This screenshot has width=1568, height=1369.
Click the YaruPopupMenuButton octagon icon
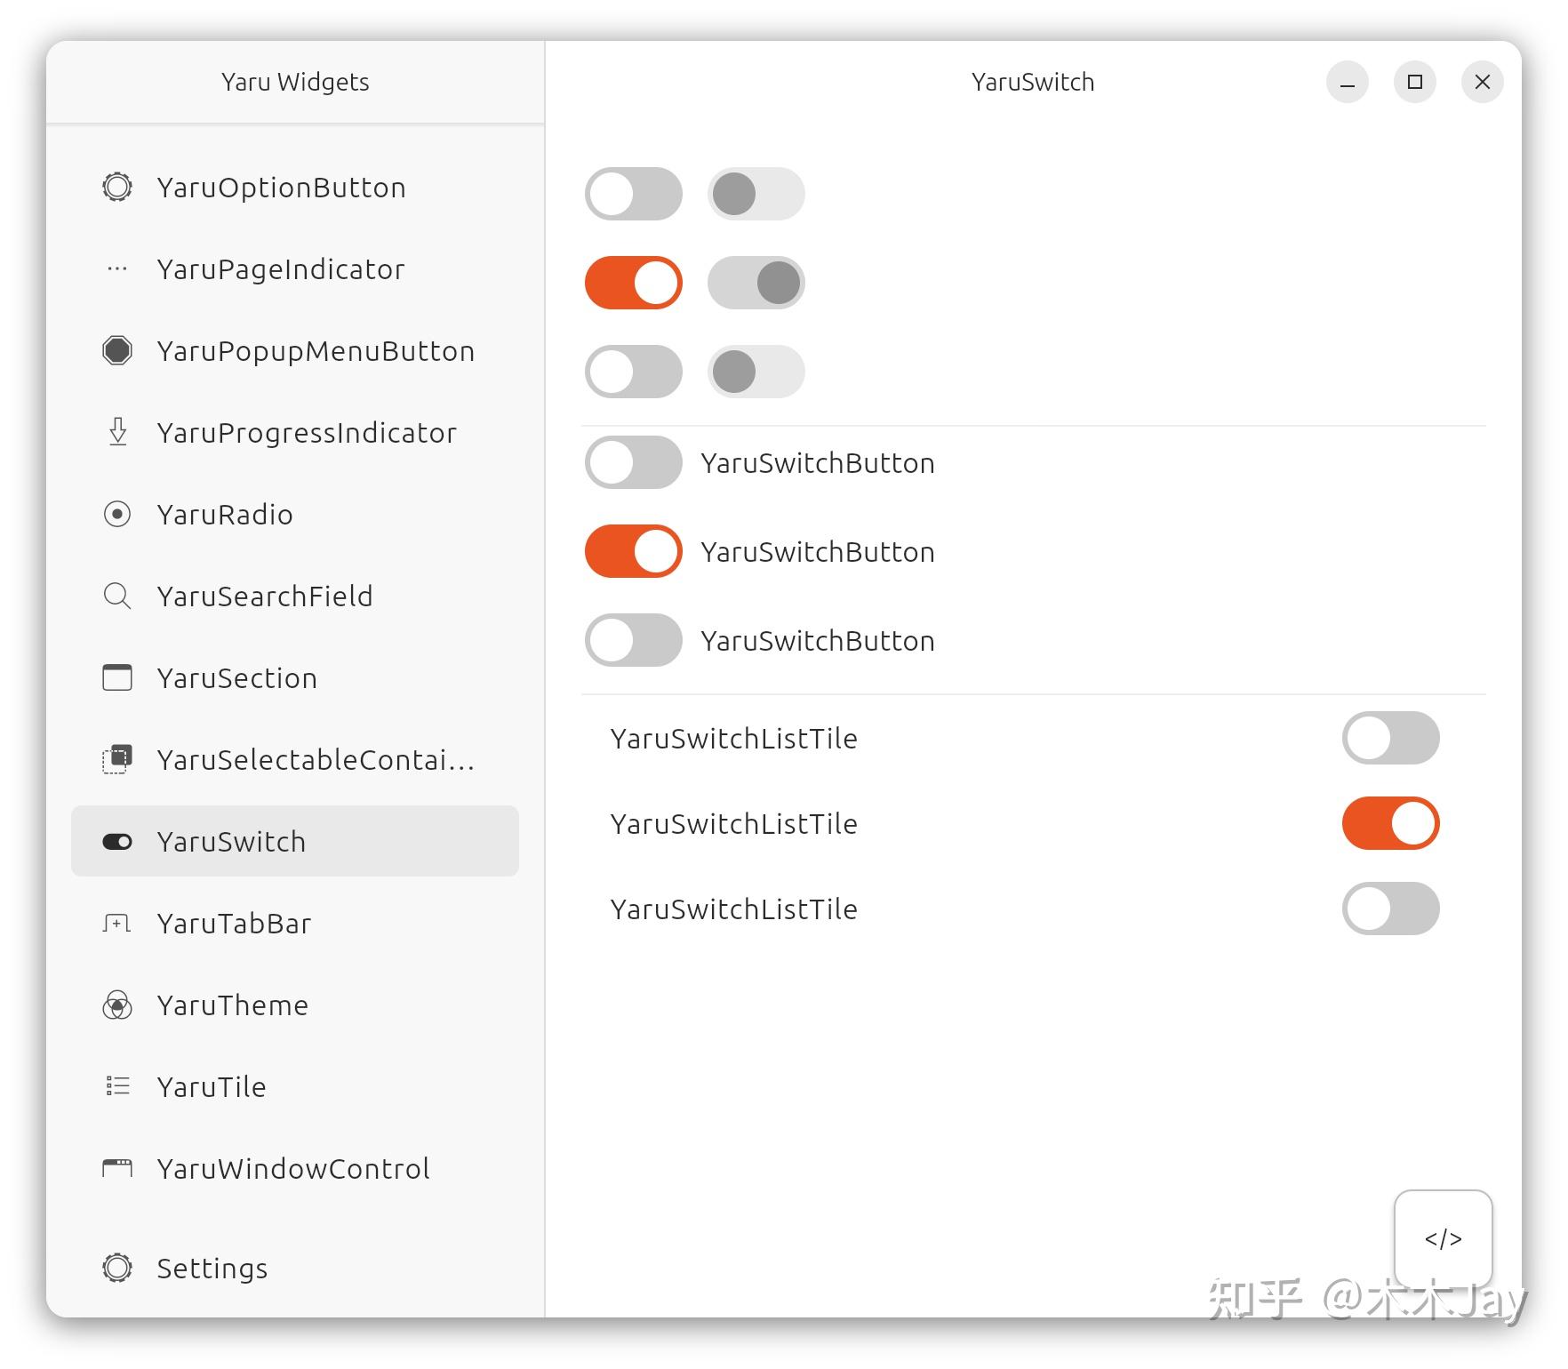[x=117, y=351]
